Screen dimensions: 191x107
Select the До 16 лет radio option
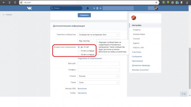[79, 47]
